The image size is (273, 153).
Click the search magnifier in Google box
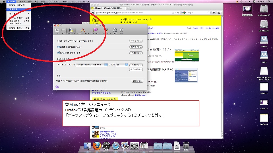(x=208, y=13)
